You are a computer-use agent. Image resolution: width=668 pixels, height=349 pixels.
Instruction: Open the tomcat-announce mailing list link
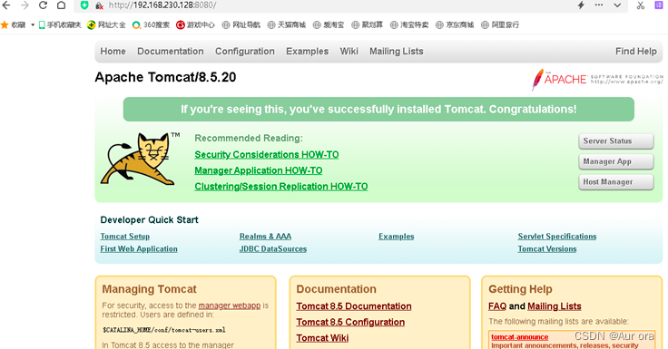point(520,337)
